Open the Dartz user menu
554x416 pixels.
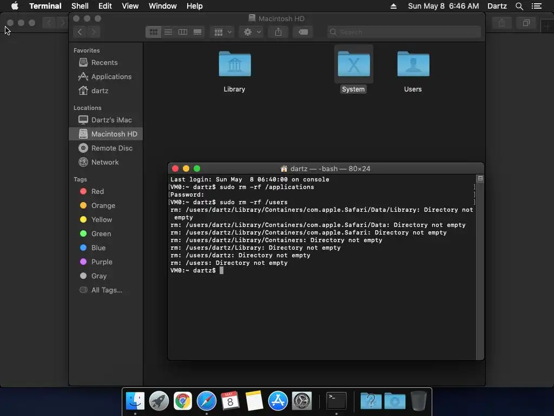click(497, 6)
